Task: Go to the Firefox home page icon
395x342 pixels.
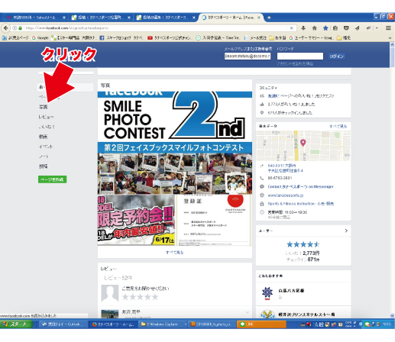Action: pyautogui.click(x=314, y=28)
